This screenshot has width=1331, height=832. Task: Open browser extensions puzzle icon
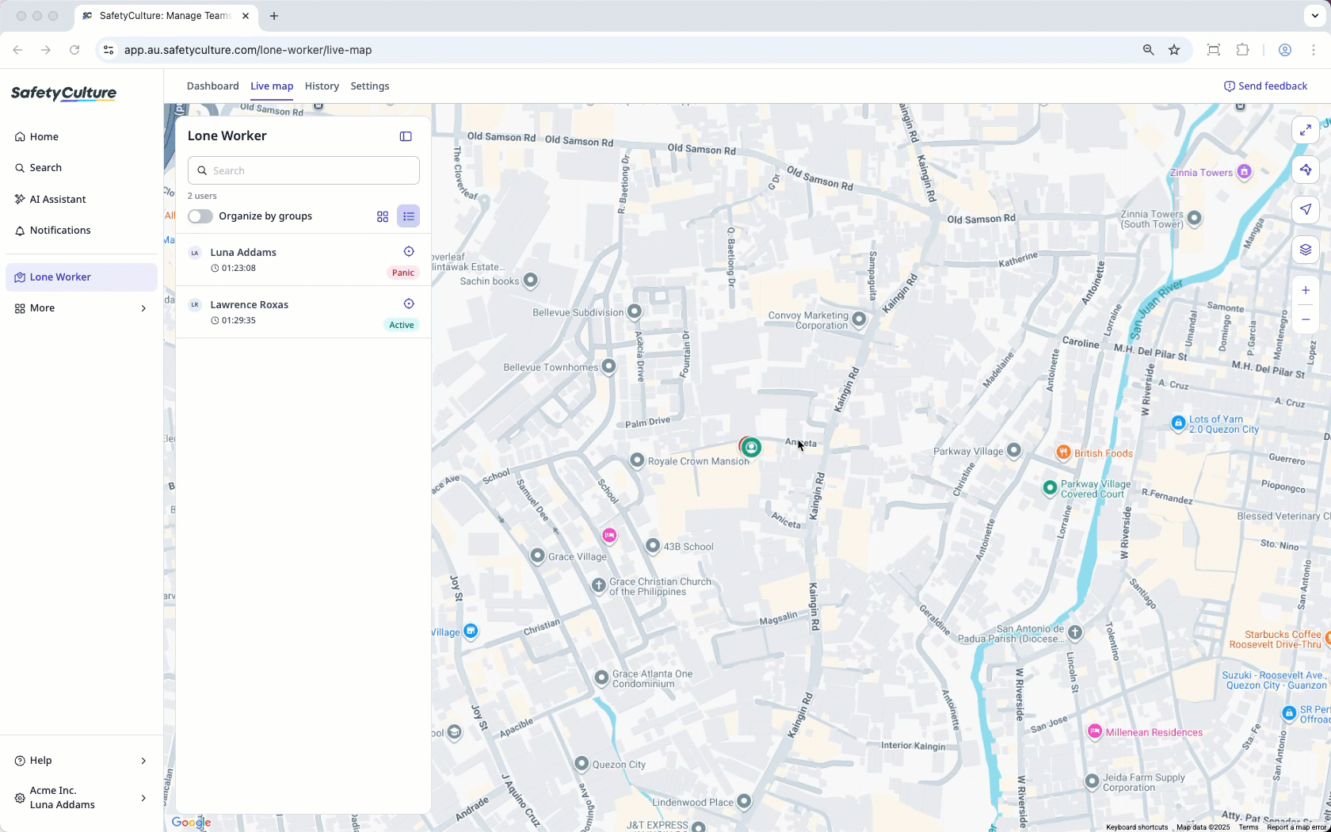(1242, 50)
